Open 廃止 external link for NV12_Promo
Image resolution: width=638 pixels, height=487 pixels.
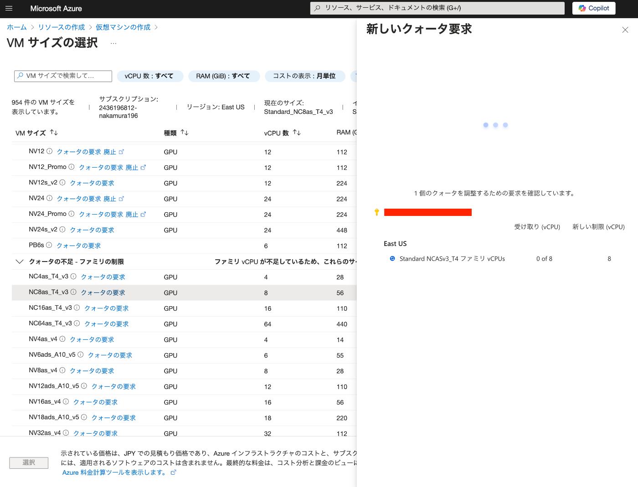(x=136, y=167)
